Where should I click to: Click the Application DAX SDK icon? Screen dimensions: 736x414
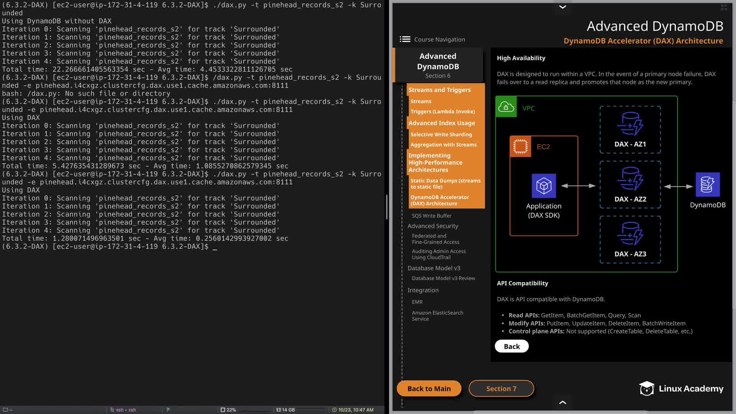pos(544,186)
